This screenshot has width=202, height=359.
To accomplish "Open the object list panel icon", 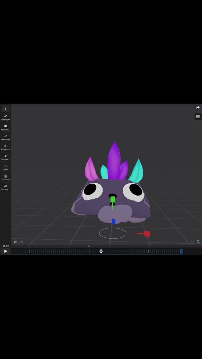I will point(198,117).
